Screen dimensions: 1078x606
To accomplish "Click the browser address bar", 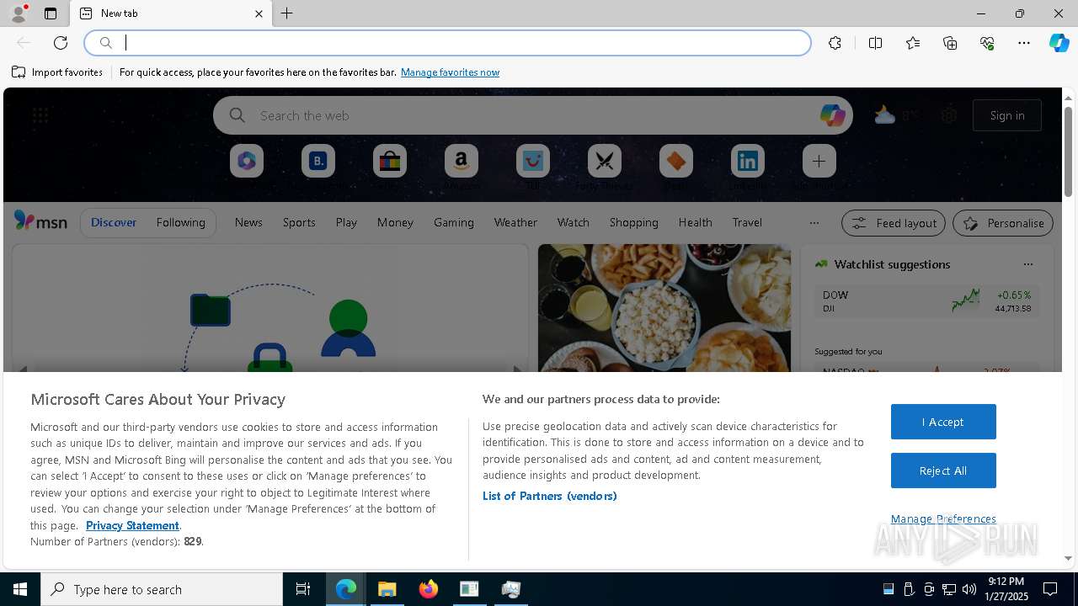I will click(x=447, y=43).
